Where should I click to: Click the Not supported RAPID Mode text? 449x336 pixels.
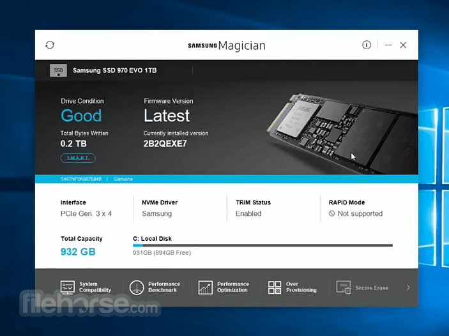(360, 214)
